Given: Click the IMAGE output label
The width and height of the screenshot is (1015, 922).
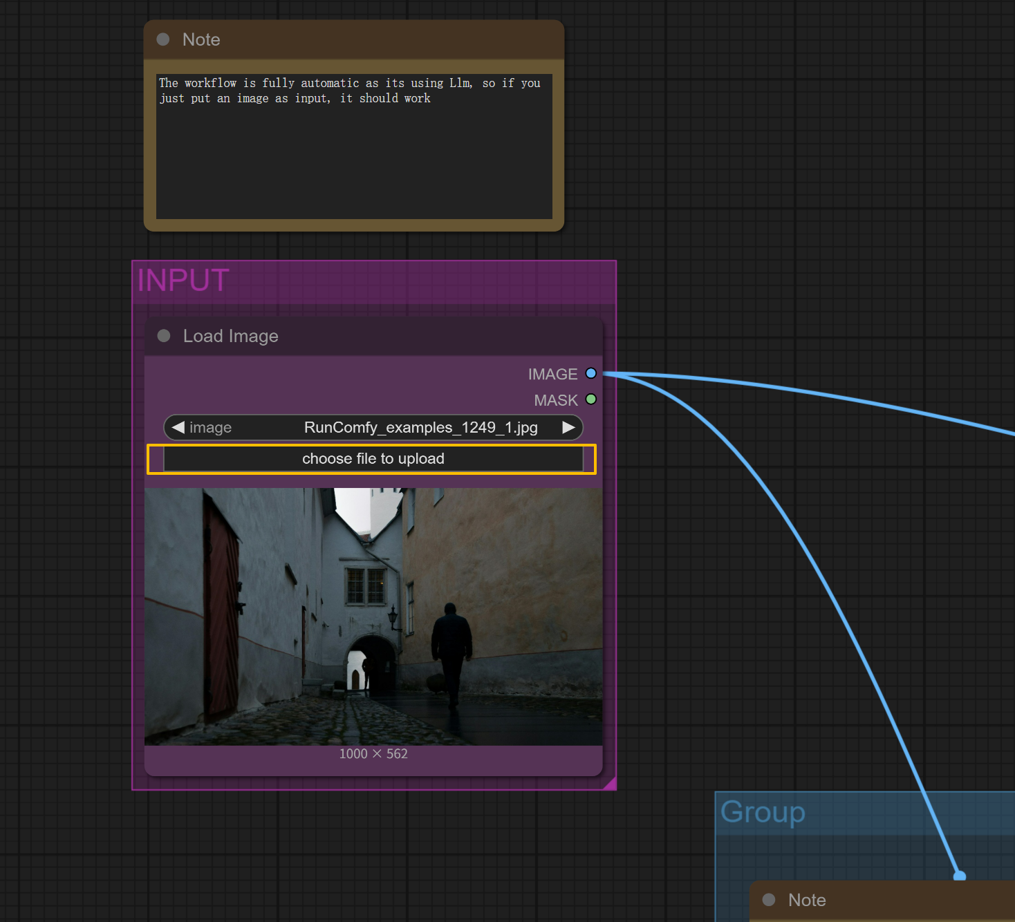Looking at the screenshot, I should [552, 374].
